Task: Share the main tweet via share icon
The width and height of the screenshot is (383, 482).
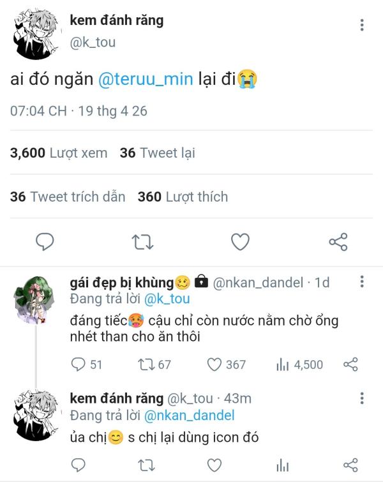Action: (338, 241)
